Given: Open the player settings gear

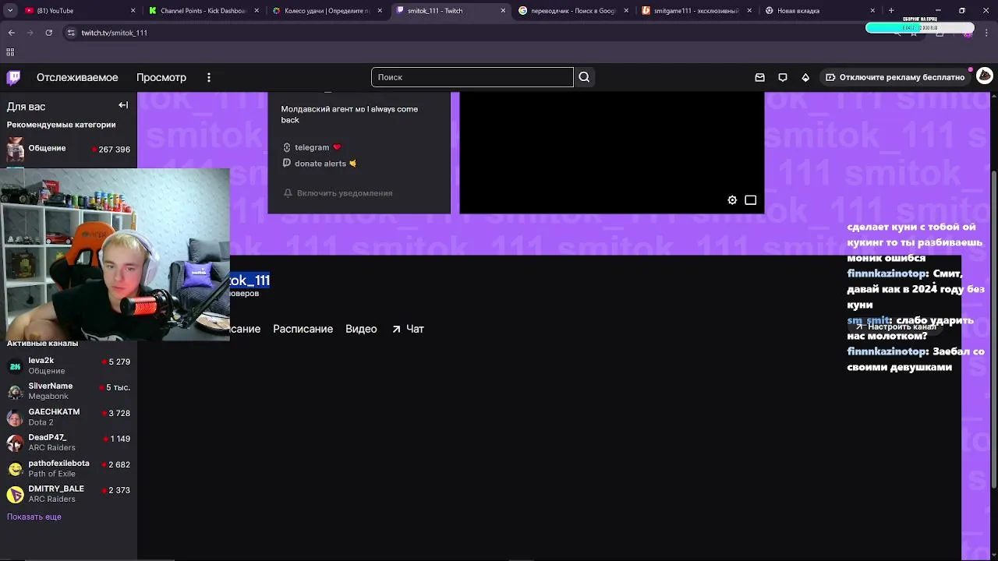Looking at the screenshot, I should (x=732, y=200).
